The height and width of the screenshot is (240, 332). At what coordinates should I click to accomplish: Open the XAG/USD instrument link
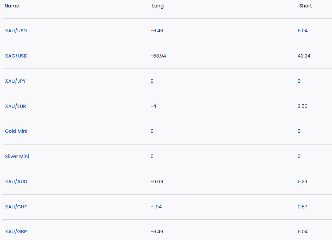point(16,56)
